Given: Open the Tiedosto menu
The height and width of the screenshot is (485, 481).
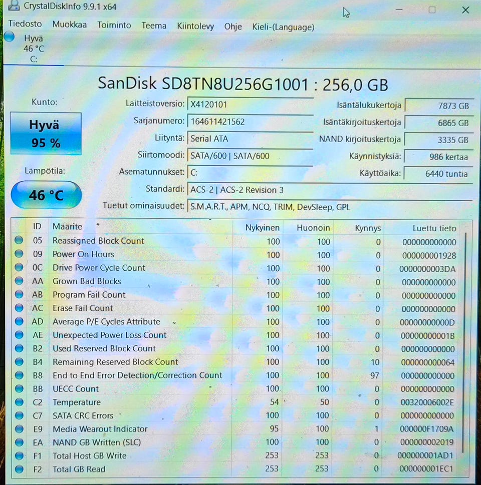Looking at the screenshot, I should (x=25, y=24).
